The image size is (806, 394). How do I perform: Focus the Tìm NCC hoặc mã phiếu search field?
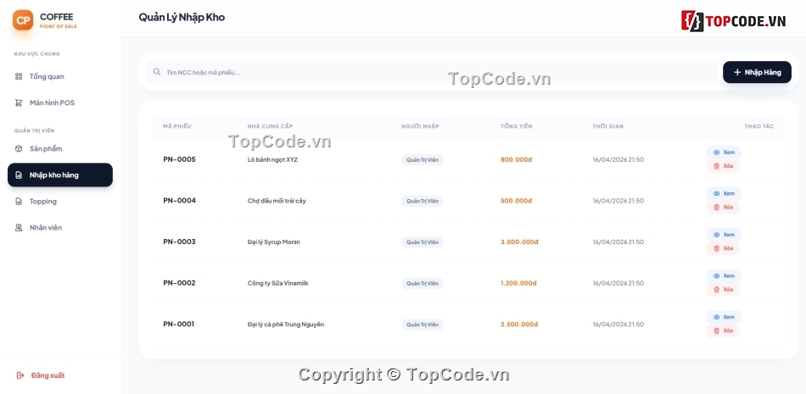click(432, 72)
